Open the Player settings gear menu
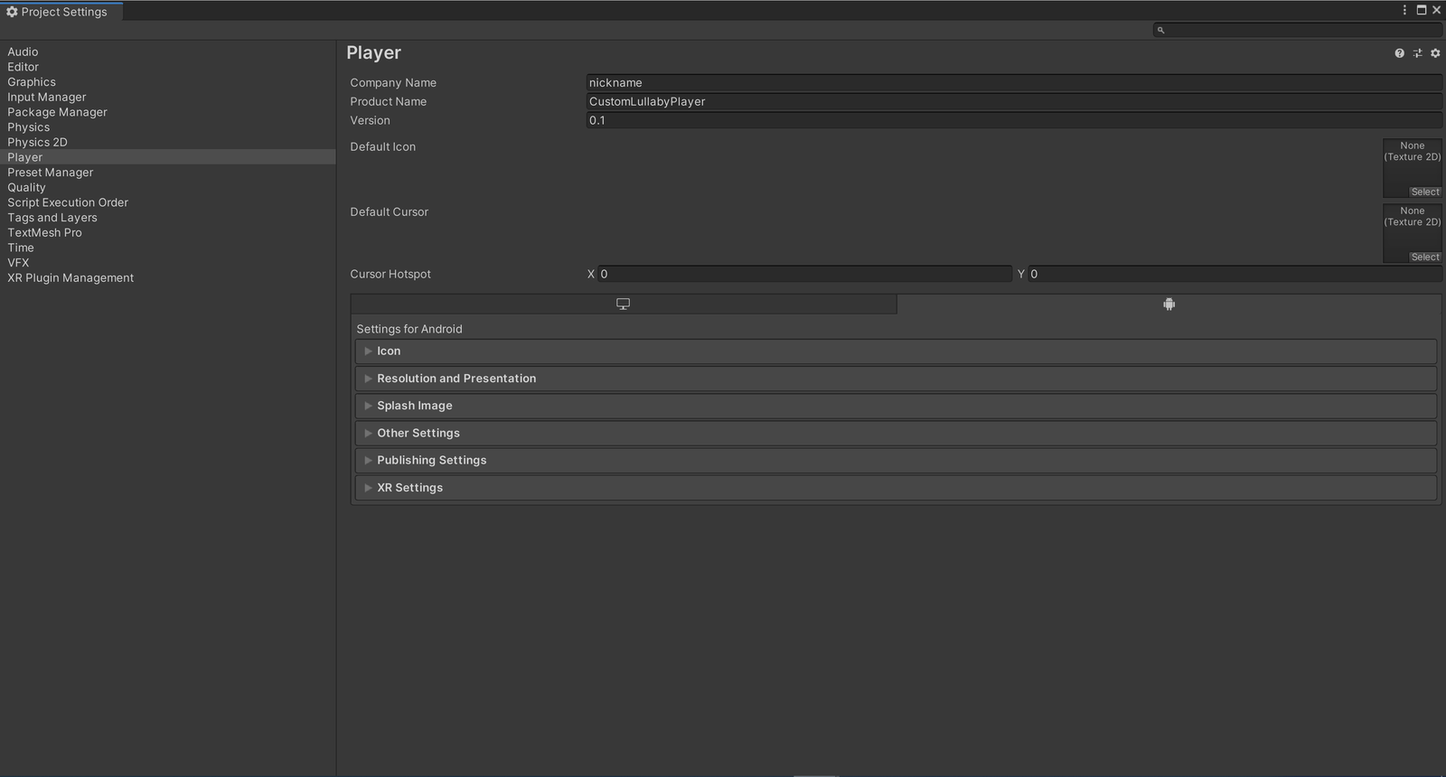The image size is (1446, 777). [1435, 53]
